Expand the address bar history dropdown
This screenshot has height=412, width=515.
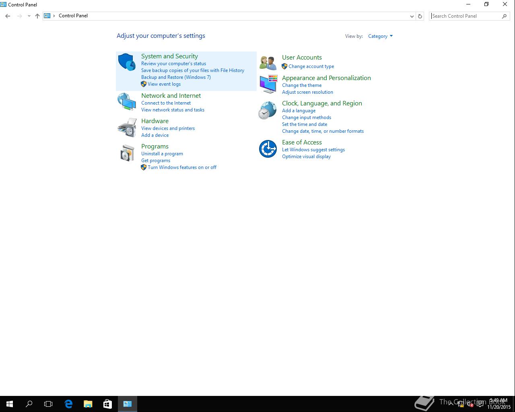[x=412, y=16]
